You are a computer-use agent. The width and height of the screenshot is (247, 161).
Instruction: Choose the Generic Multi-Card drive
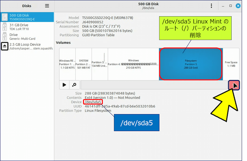[27, 37]
